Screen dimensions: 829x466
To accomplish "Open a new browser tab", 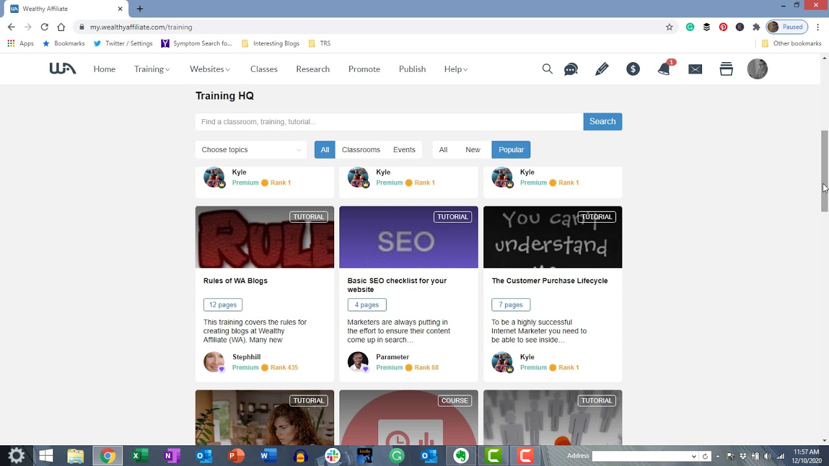I will coord(139,8).
